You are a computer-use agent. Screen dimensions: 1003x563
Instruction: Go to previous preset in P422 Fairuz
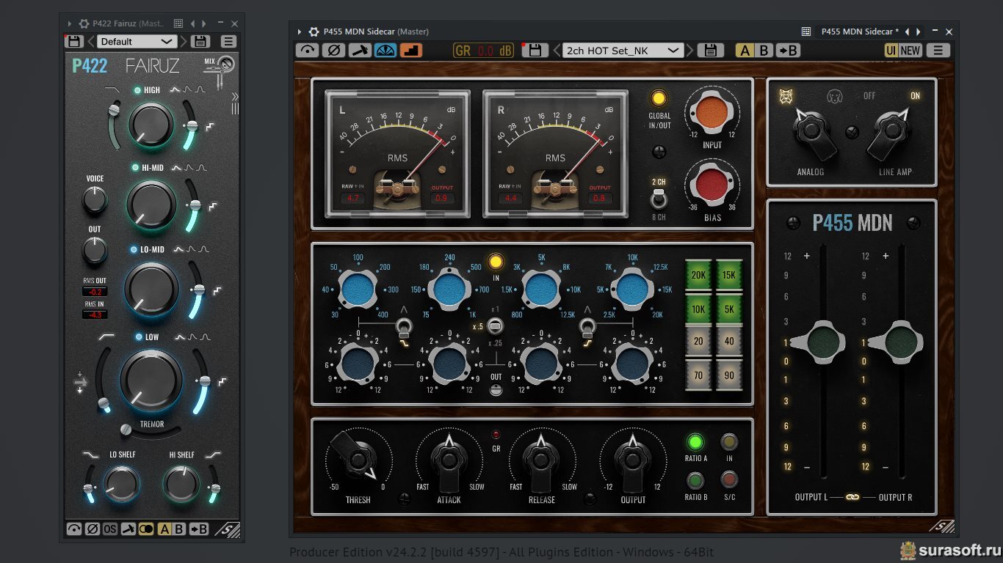(x=91, y=41)
